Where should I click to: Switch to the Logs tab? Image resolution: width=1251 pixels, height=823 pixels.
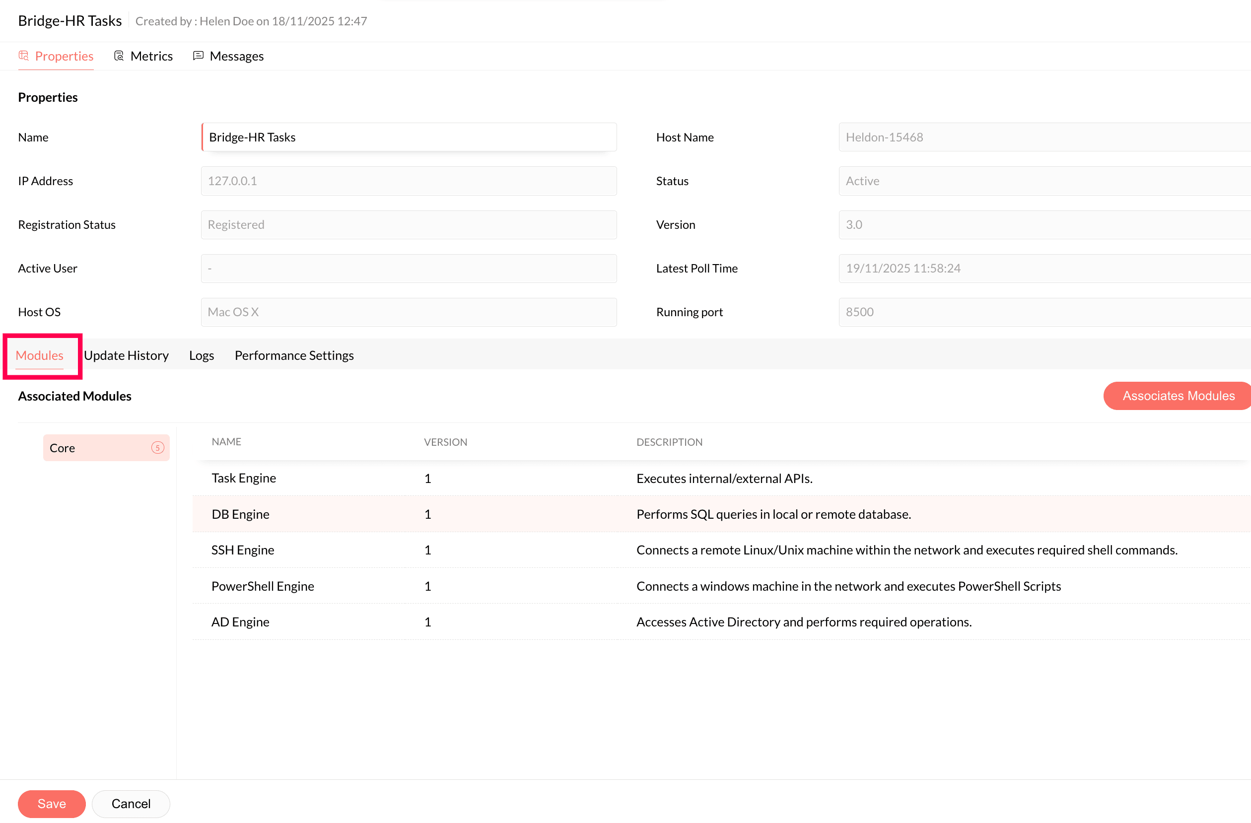click(202, 355)
